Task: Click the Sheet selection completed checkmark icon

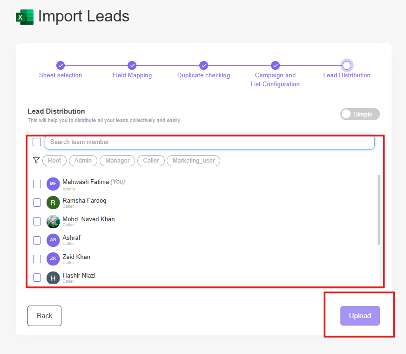Action: coord(61,66)
